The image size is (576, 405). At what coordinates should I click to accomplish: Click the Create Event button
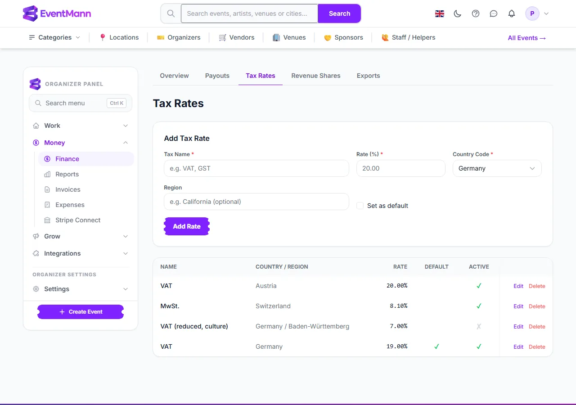(81, 312)
